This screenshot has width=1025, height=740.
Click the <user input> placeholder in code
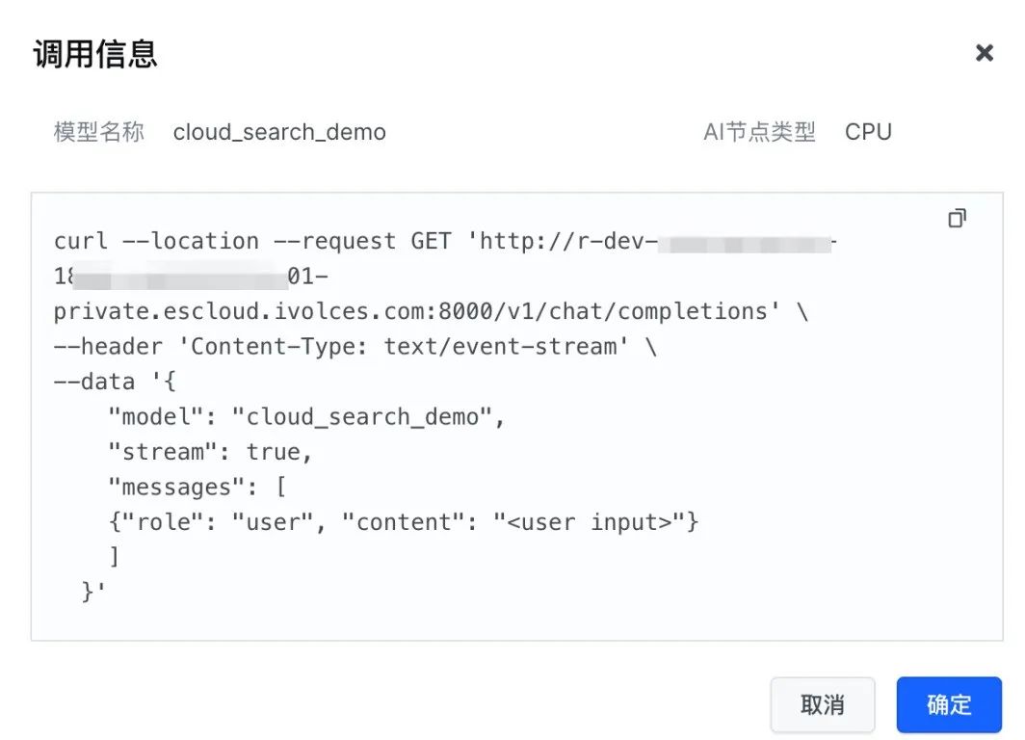click(x=589, y=522)
